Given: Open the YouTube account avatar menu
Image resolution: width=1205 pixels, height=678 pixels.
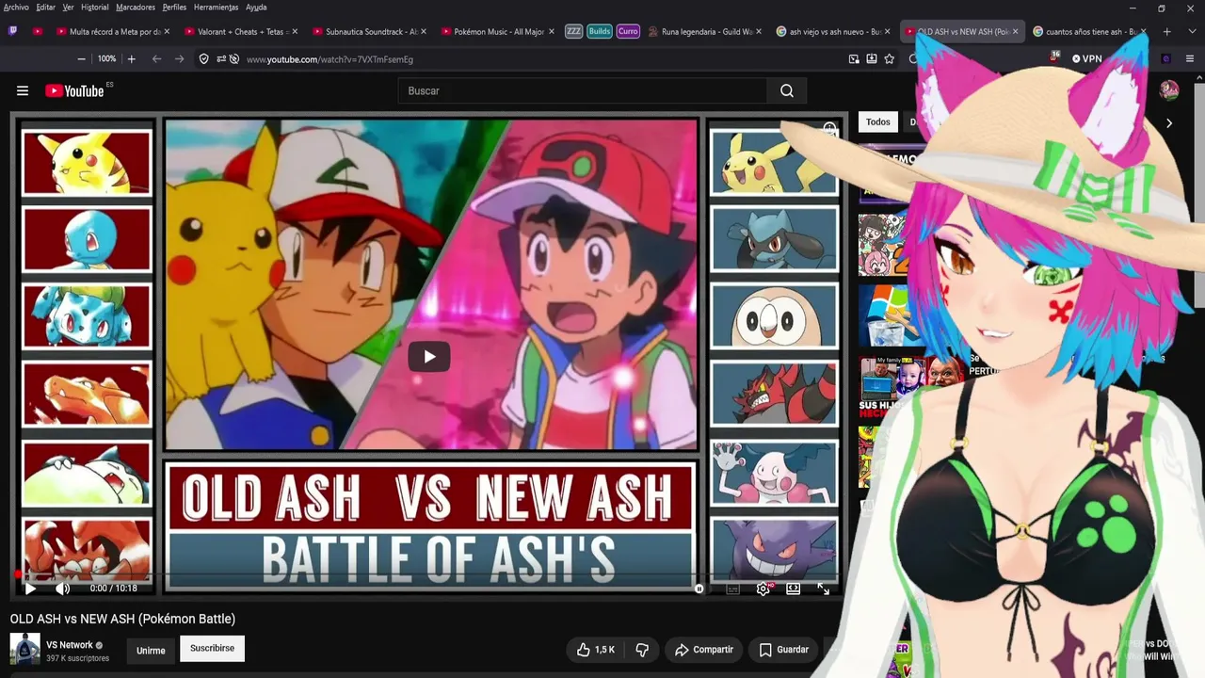Looking at the screenshot, I should [1169, 90].
